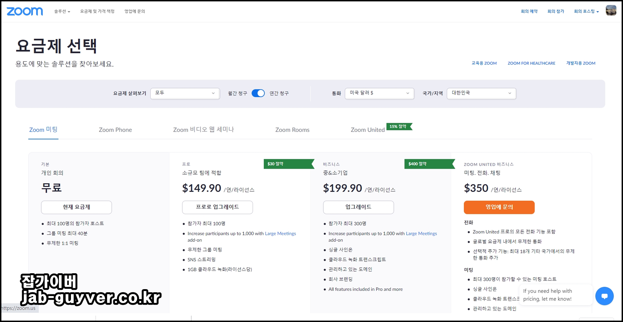Expand the 회의 호스팅 menu

(x=586, y=11)
